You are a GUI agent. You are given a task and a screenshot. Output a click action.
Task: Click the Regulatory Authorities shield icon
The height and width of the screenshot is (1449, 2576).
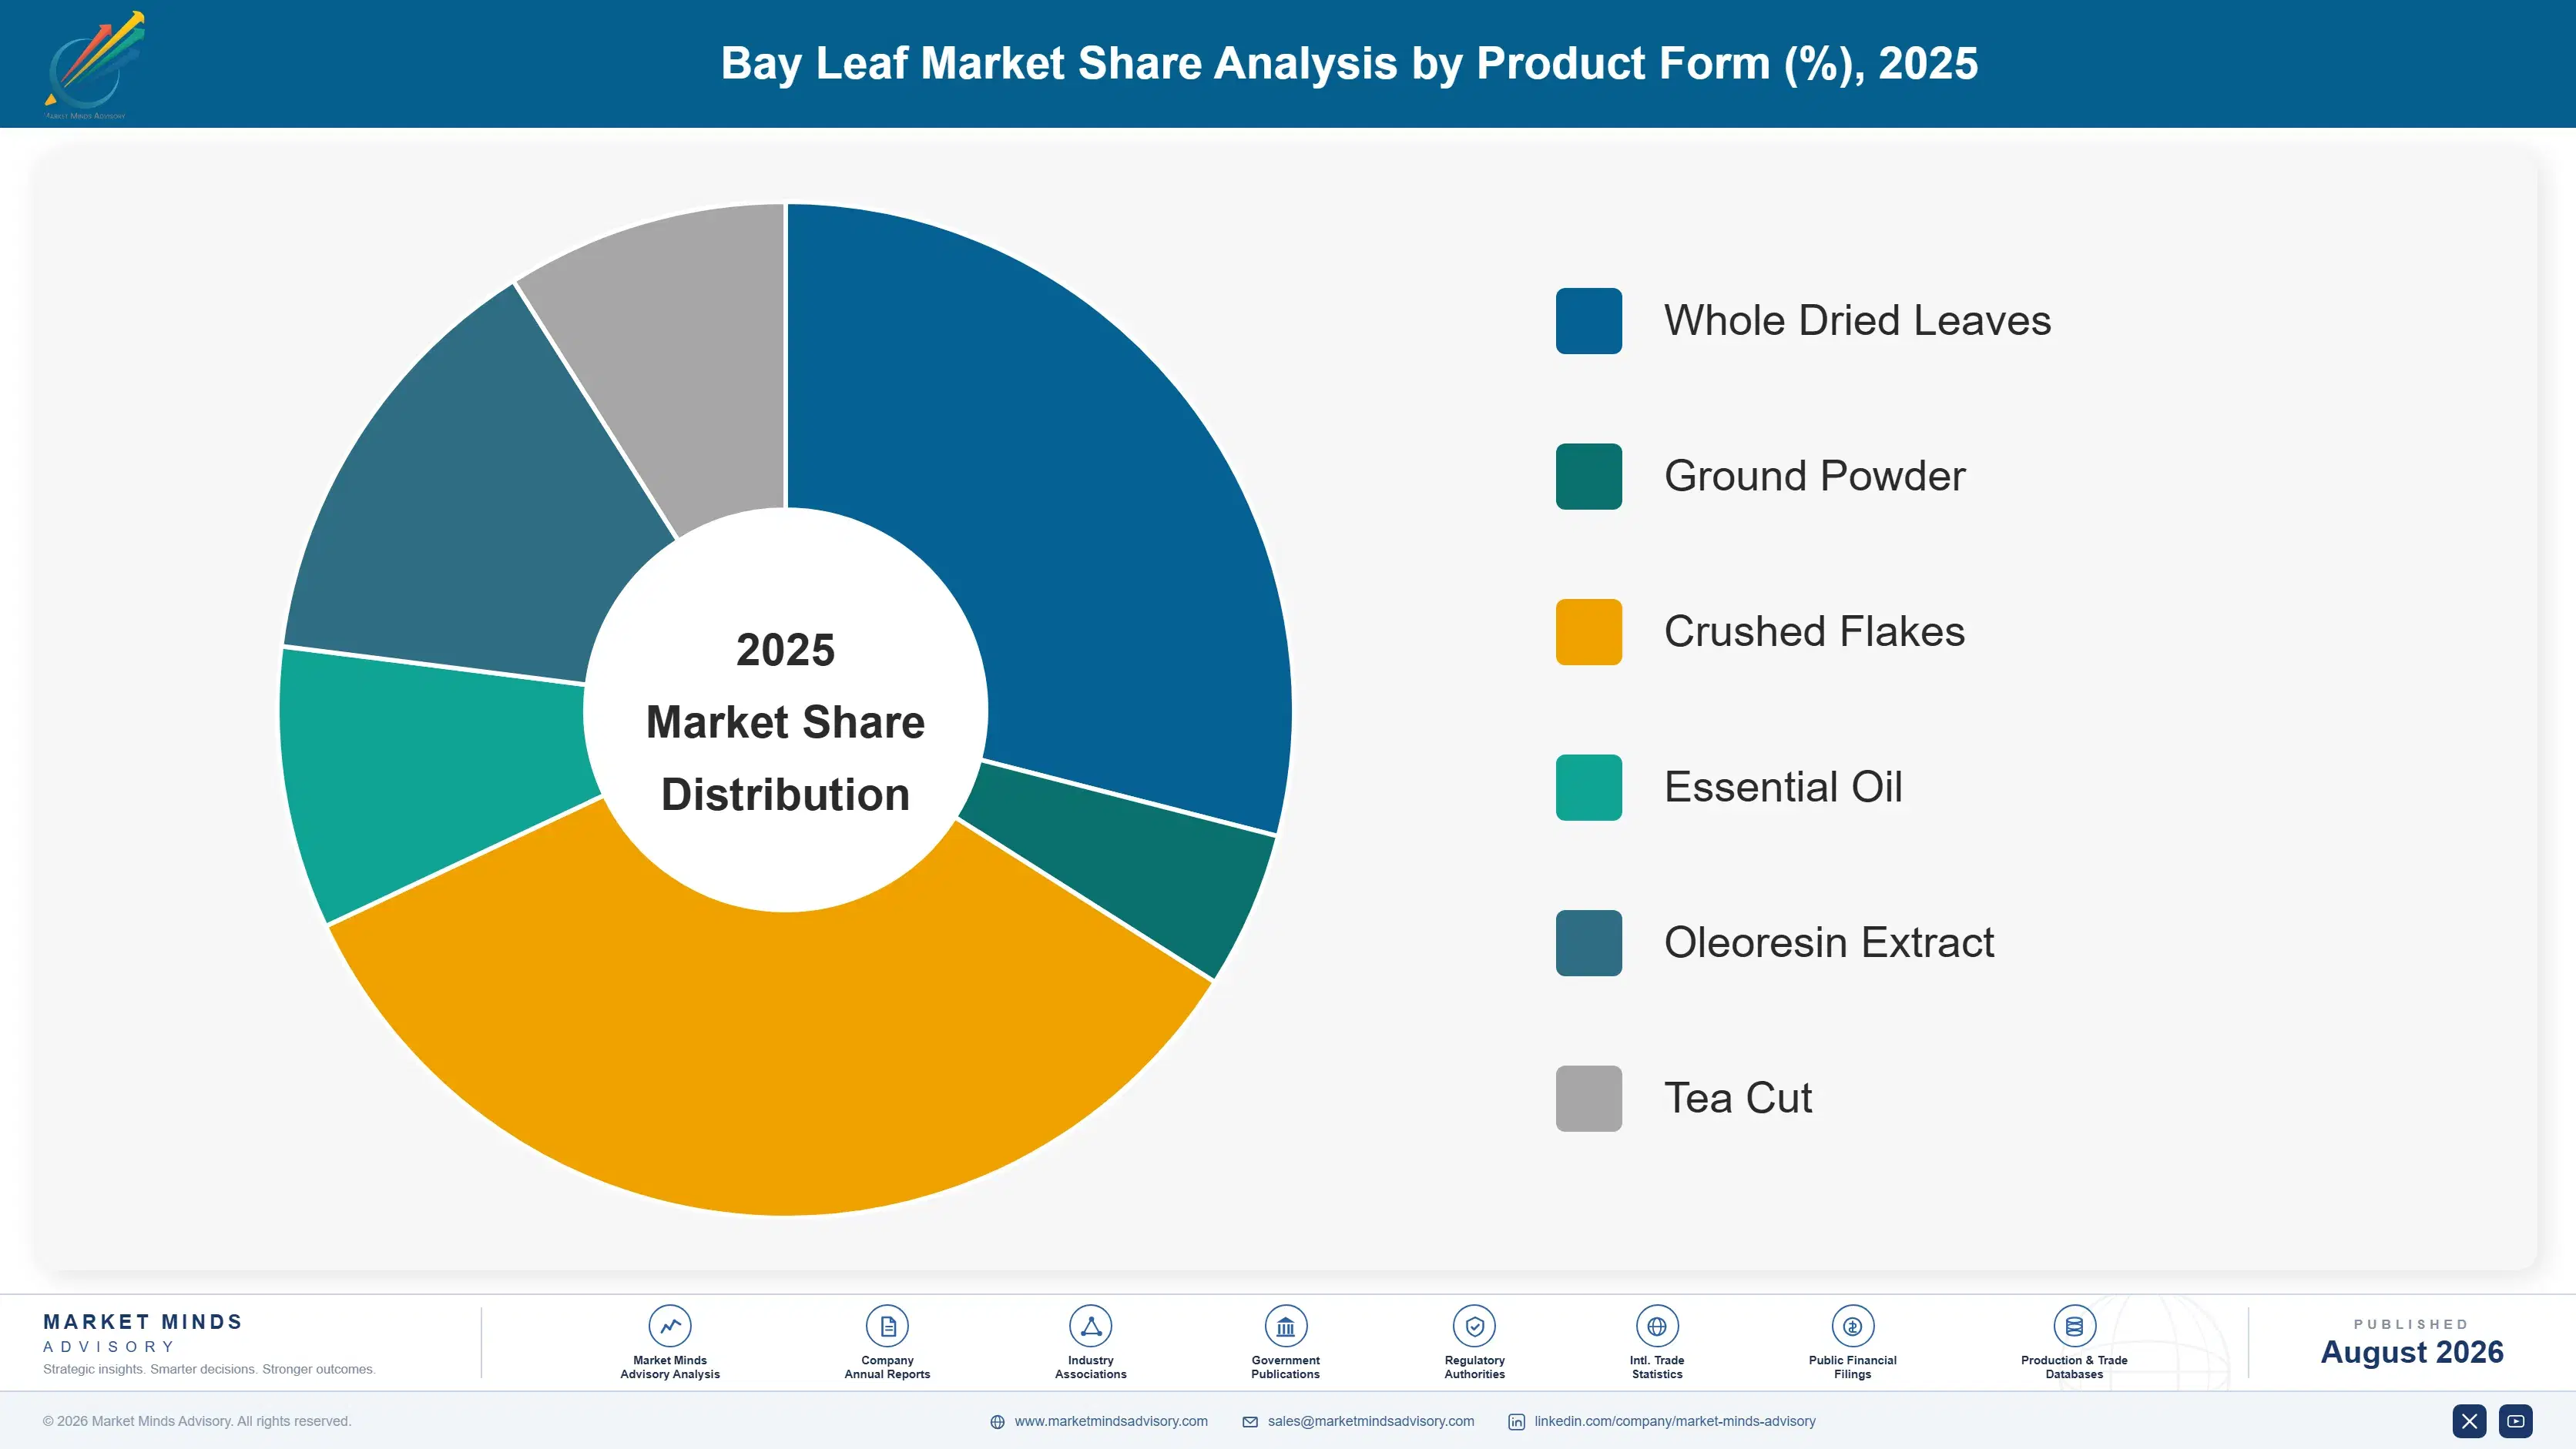pyautogui.click(x=1474, y=1326)
